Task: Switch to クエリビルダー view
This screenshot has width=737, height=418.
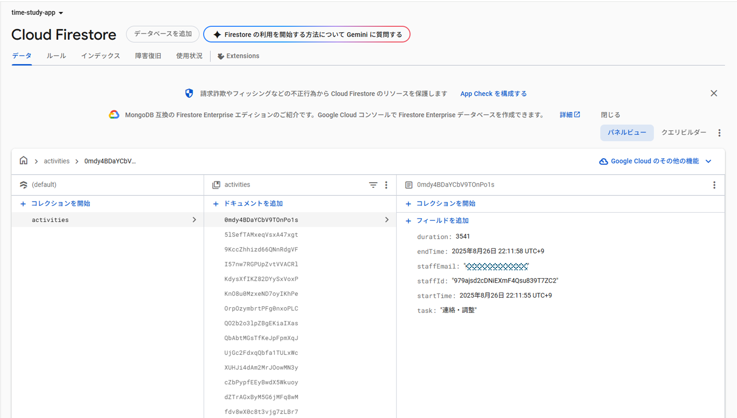Action: (x=683, y=132)
